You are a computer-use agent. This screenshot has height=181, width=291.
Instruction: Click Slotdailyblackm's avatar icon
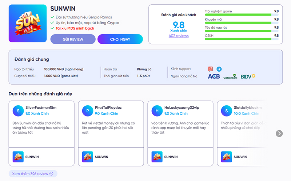pyautogui.click(x=226, y=111)
